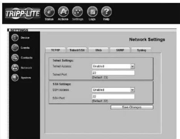The image size is (180, 139).
Task: Open the Status page icon
Action: 49,11
